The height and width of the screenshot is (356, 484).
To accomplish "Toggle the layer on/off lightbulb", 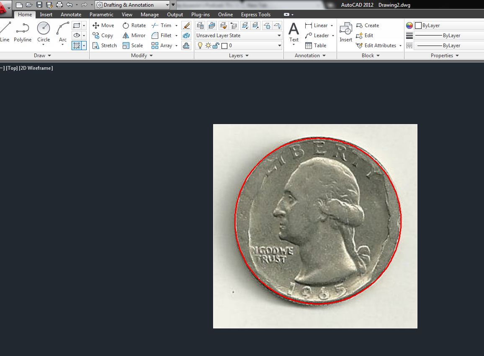I will click(x=200, y=46).
